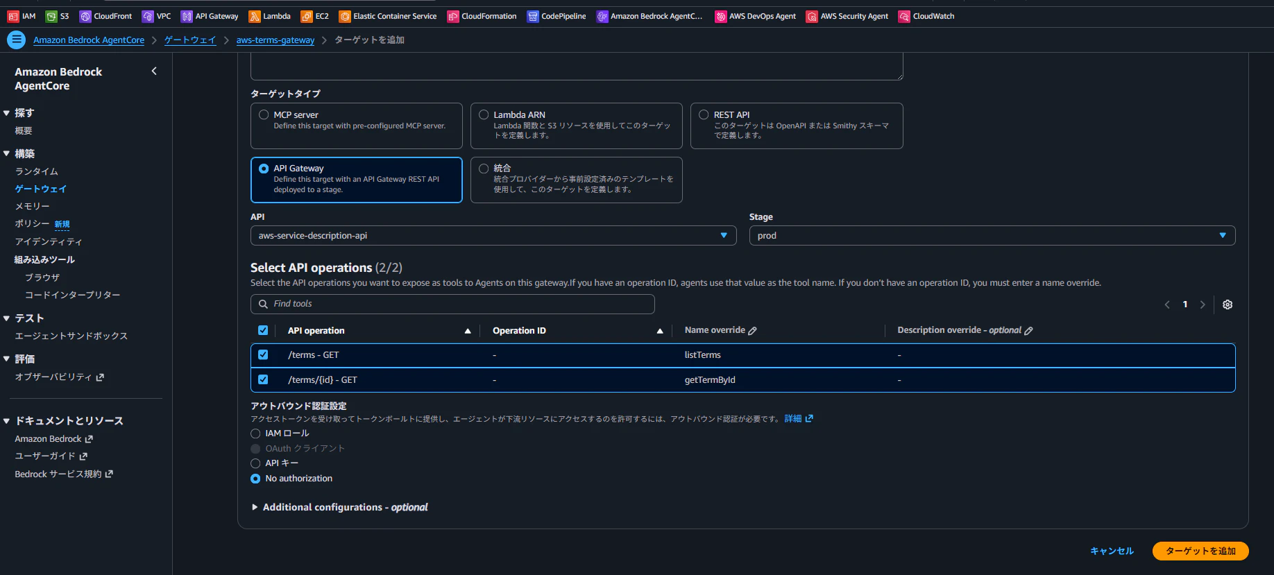Sort by Operation ID column arrow
This screenshot has width=1274, height=575.
pyautogui.click(x=660, y=331)
